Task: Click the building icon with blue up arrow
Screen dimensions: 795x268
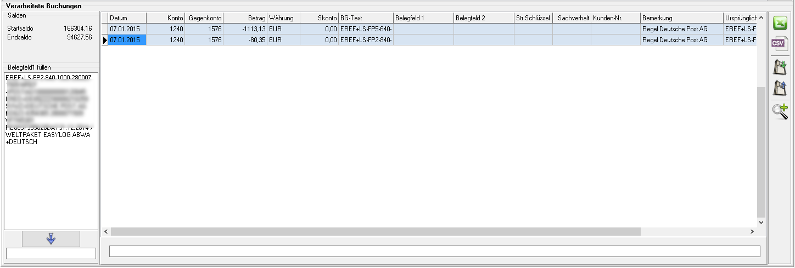Action: pyautogui.click(x=780, y=88)
